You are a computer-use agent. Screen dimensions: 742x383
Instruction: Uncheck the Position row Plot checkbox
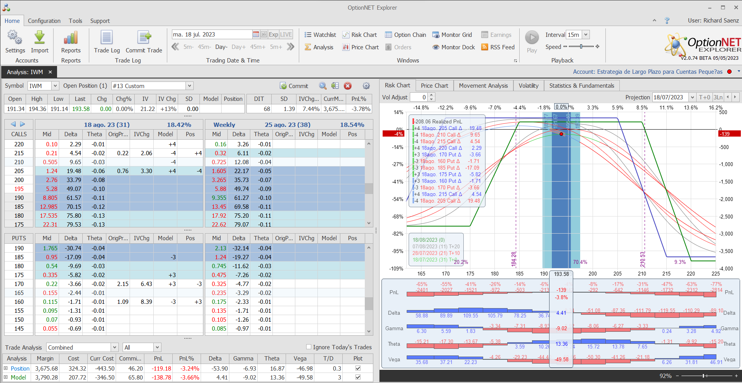pos(358,368)
